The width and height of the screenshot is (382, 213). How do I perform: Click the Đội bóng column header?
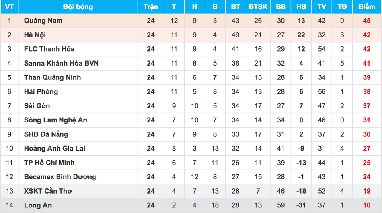(x=78, y=7)
